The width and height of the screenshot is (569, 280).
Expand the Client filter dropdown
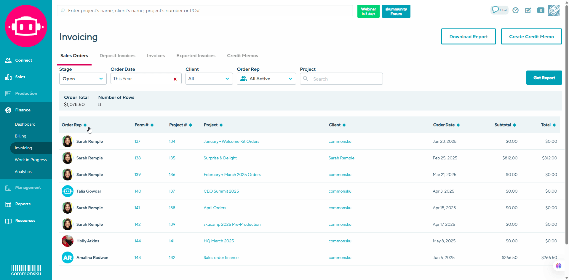209,79
